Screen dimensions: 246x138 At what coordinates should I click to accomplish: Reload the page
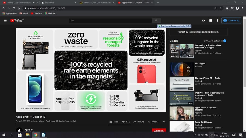[14, 8]
